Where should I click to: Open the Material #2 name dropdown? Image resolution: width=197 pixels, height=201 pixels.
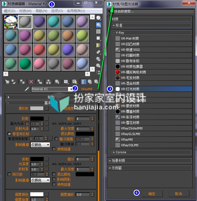pyautogui.click(x=71, y=89)
